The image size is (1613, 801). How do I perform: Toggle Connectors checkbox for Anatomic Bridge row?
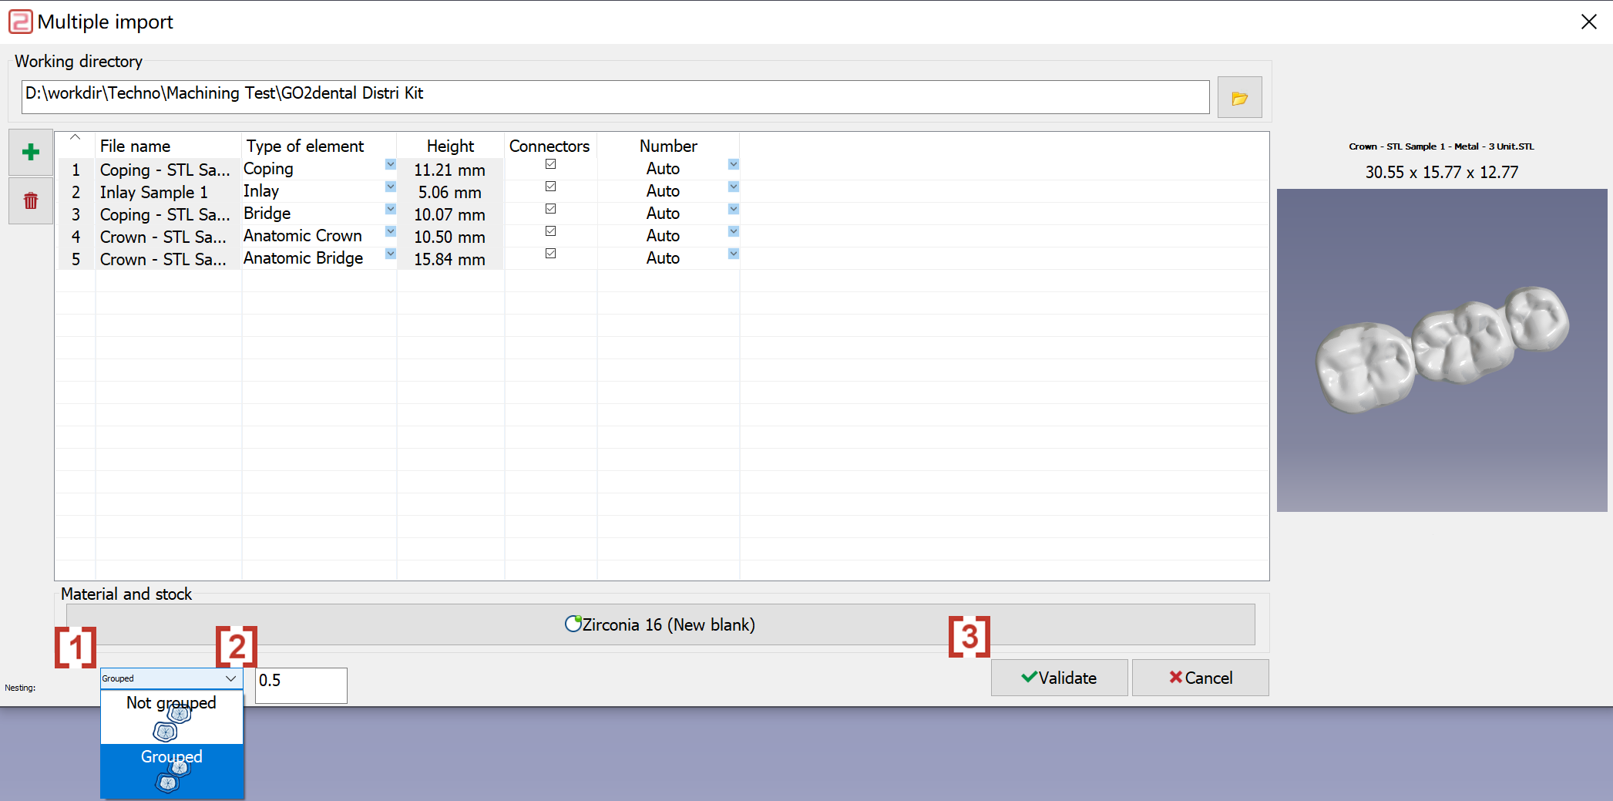[x=550, y=253]
